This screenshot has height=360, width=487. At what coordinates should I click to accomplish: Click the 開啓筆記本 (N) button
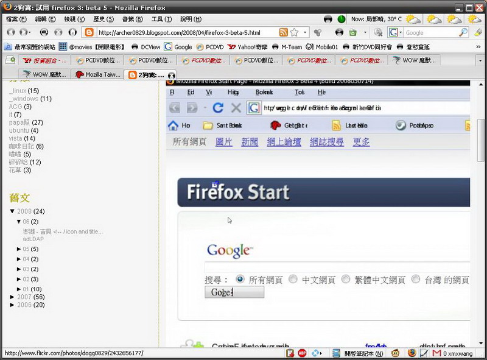click(x=363, y=353)
